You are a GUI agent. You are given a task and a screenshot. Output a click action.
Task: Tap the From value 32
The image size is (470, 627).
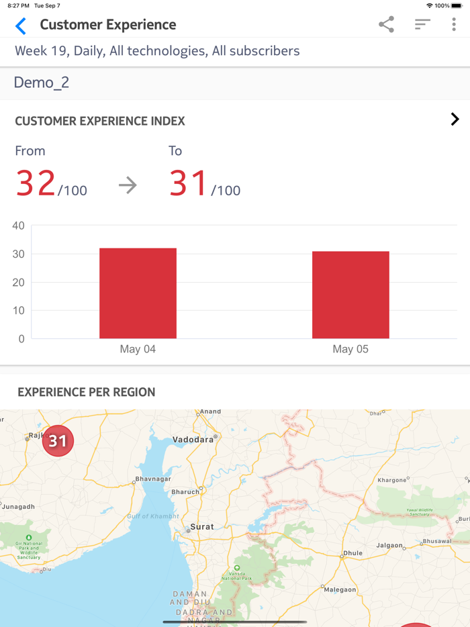pos(36,183)
